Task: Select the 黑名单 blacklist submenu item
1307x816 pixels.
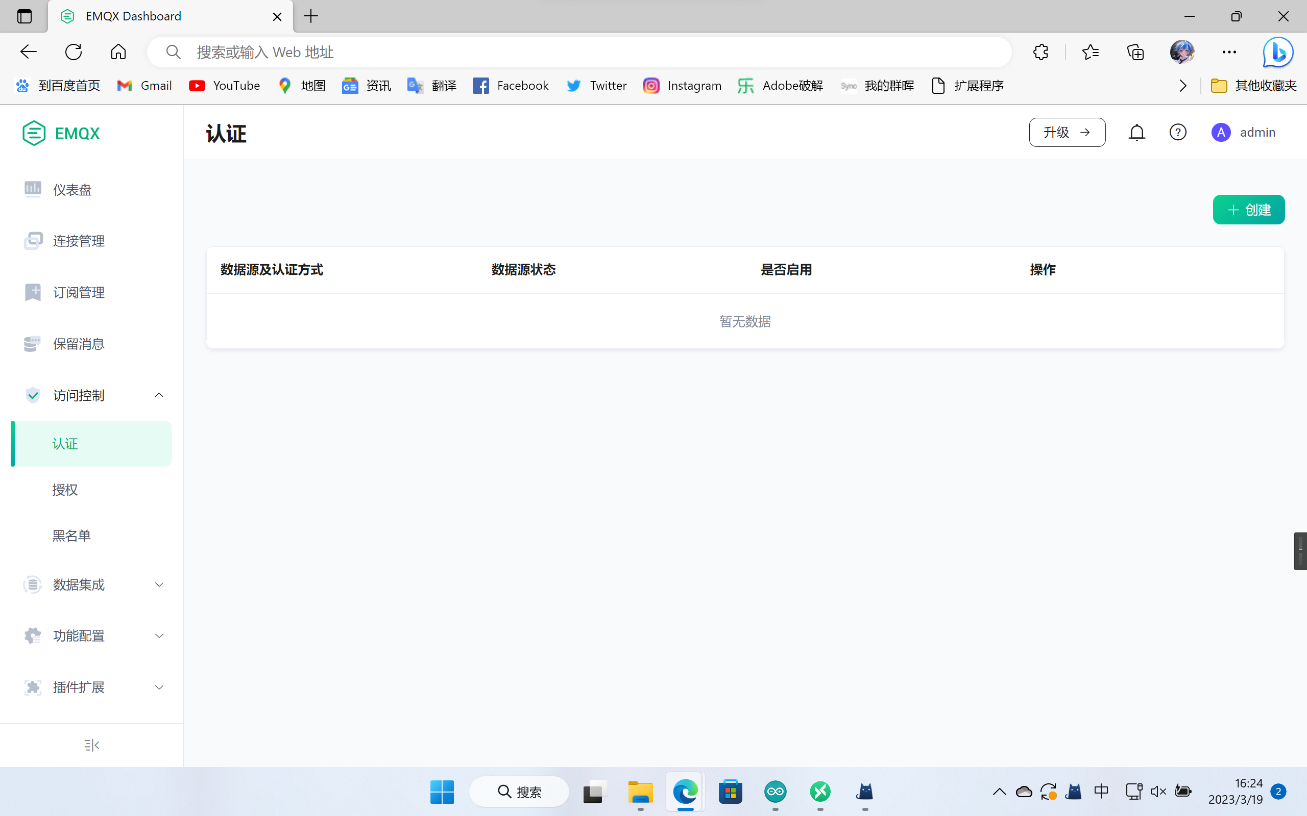Action: 71,535
